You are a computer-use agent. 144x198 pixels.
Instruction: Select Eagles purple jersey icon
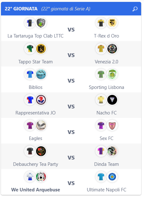30,125
